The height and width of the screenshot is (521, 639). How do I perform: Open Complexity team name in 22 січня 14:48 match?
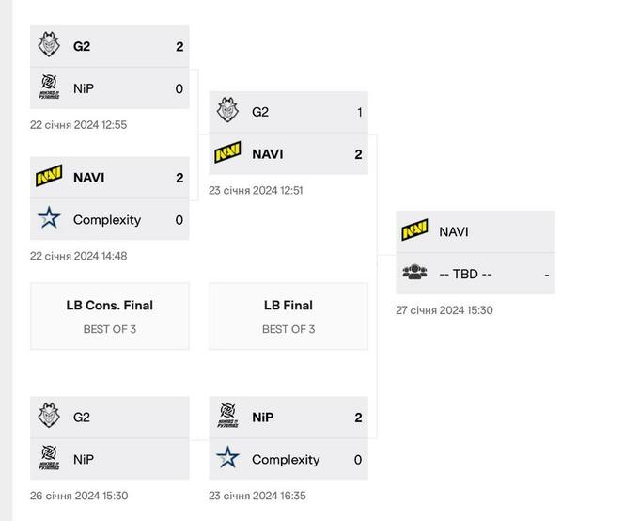(x=107, y=219)
